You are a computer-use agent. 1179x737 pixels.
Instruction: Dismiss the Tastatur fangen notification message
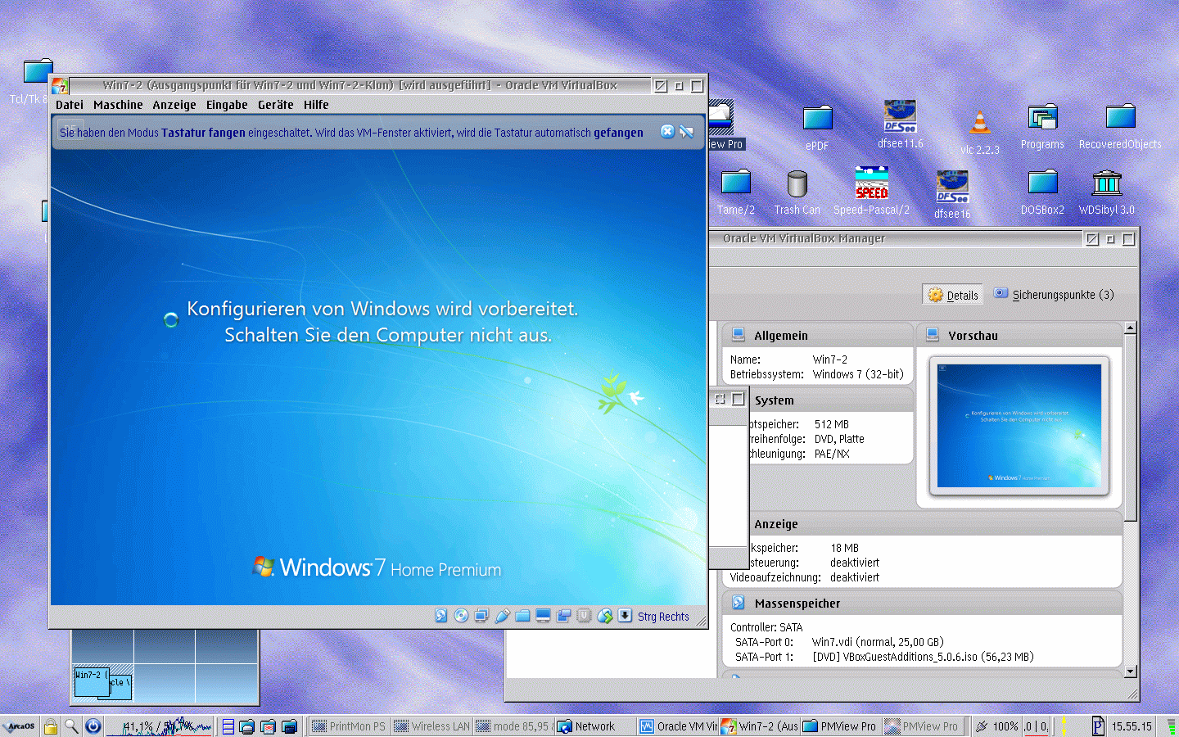(x=667, y=132)
